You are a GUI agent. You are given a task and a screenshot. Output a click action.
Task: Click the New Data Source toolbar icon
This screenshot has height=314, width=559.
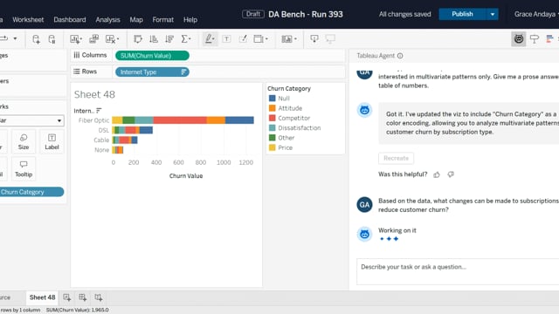36,39
